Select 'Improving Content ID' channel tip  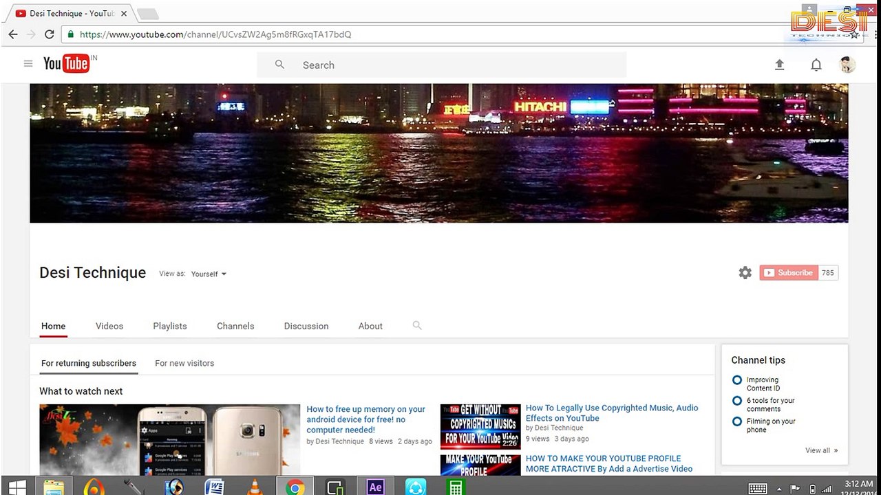tap(763, 384)
